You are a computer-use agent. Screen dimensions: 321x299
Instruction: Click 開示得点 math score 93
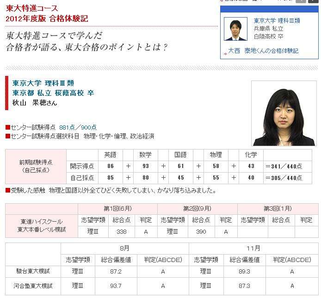click(x=146, y=166)
